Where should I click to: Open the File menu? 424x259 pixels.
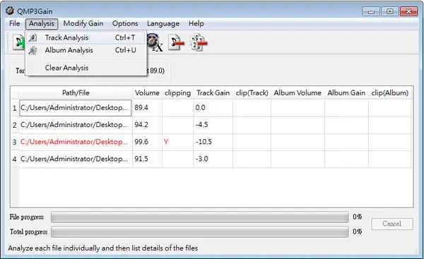[14, 23]
